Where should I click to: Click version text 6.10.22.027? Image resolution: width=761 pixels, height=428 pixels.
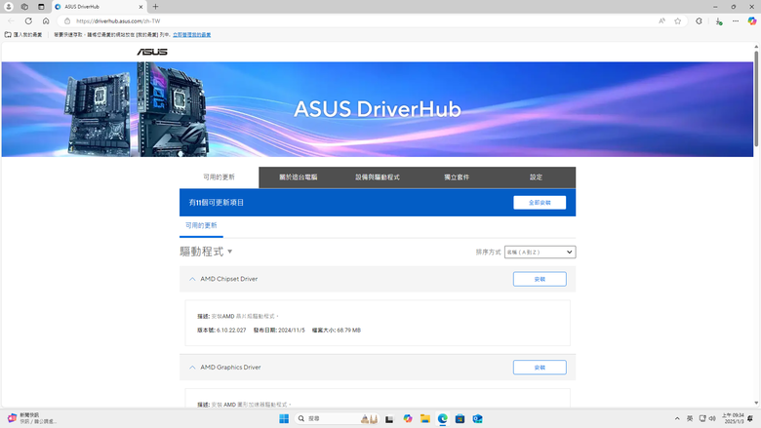[231, 331]
